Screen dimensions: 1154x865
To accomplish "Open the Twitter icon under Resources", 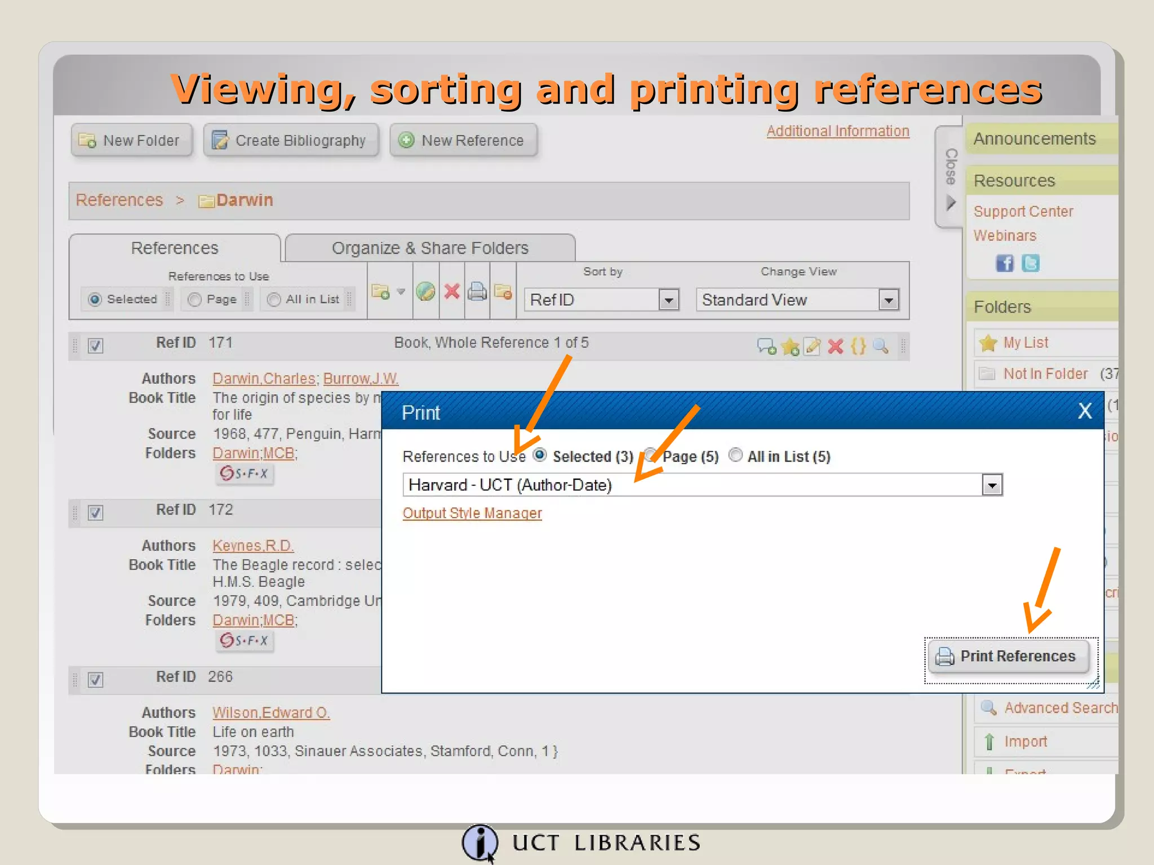I will pos(1031,263).
